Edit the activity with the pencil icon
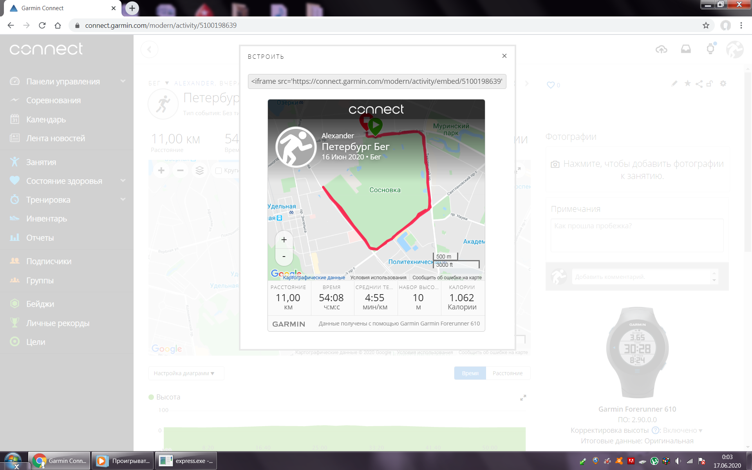The width and height of the screenshot is (752, 470). [674, 83]
